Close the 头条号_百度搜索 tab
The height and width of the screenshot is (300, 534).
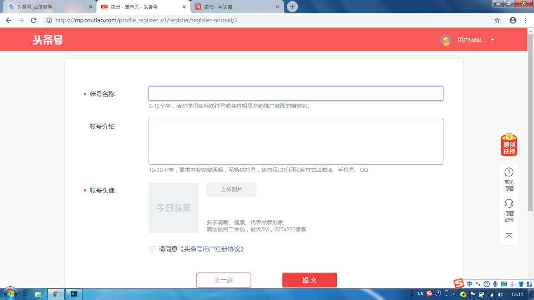90,7
